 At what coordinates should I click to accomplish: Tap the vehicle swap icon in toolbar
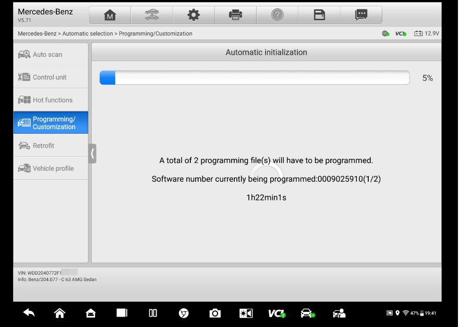click(x=152, y=15)
